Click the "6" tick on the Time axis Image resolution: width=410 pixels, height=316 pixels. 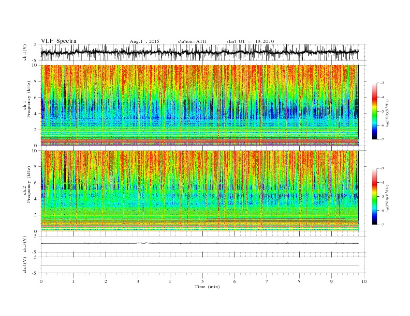235,281
